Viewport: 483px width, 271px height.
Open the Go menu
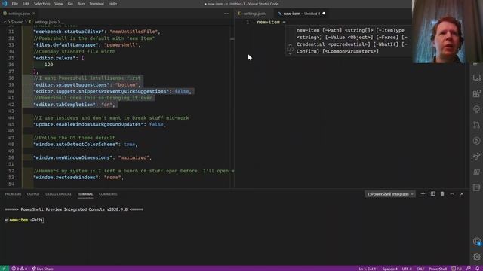(70, 4)
